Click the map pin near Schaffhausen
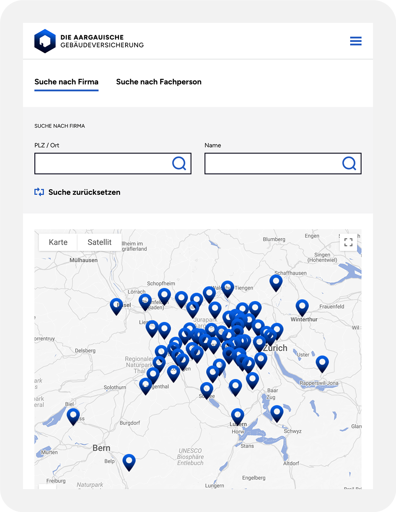Screen dimensions: 396x512 coord(276,282)
